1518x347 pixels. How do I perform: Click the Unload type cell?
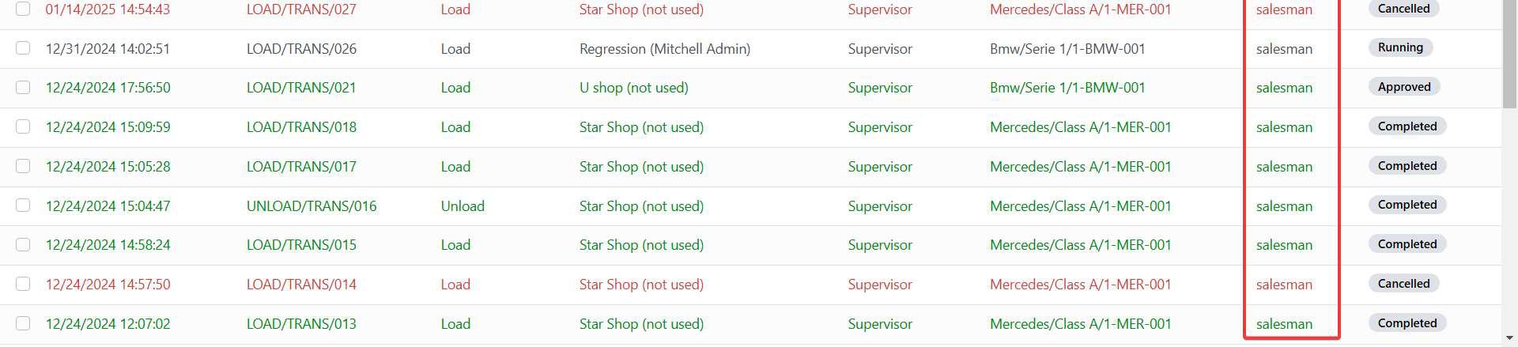pos(463,206)
